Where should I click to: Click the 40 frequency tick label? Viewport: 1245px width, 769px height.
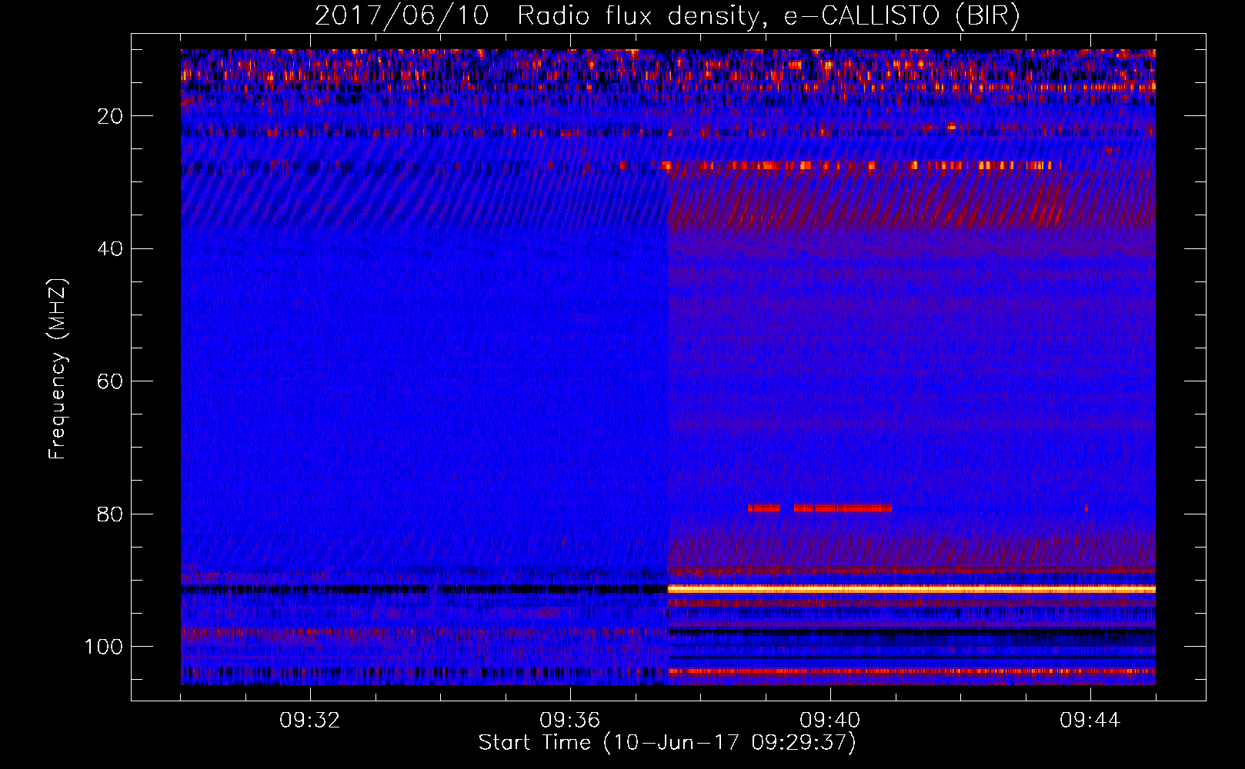click(x=111, y=249)
